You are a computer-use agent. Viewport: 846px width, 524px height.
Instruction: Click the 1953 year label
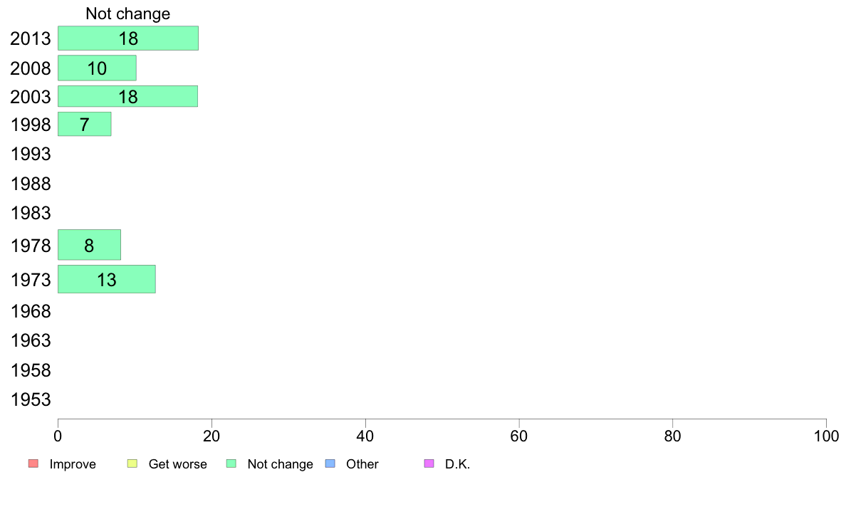(x=31, y=400)
